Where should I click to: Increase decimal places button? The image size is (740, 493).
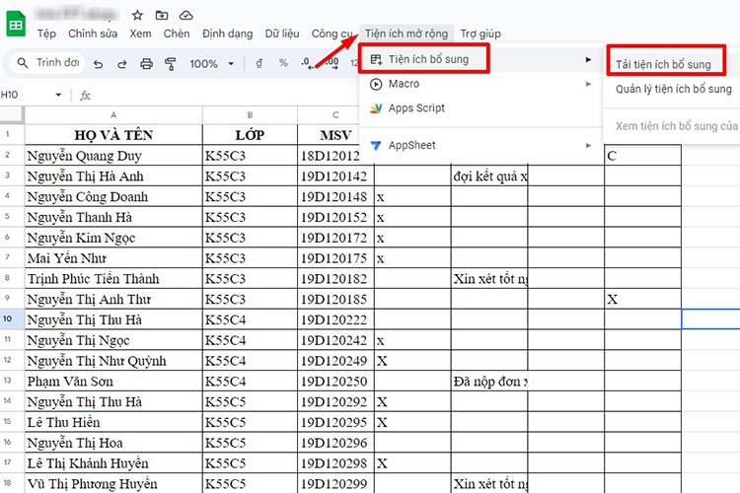point(333,63)
